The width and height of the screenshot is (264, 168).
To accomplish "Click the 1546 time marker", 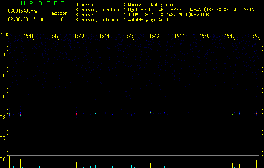I will (x=154, y=36).
